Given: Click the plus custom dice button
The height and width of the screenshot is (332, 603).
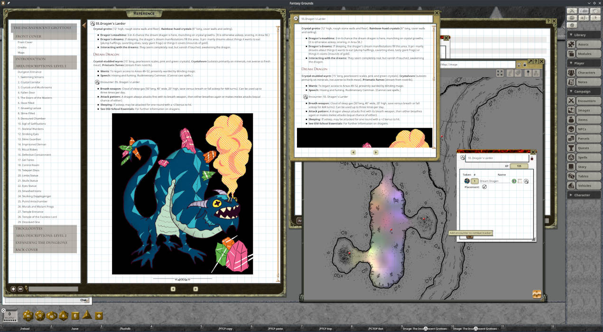Looking at the screenshot, I should pos(99,315).
